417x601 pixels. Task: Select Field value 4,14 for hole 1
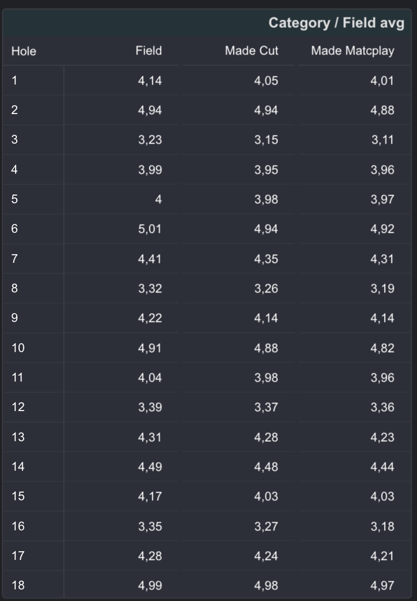pos(150,80)
